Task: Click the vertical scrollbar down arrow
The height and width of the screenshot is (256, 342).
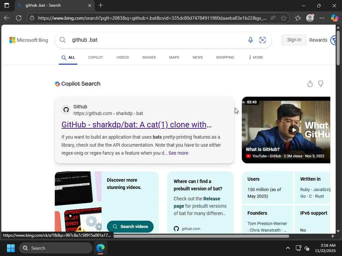Action: (x=338, y=231)
